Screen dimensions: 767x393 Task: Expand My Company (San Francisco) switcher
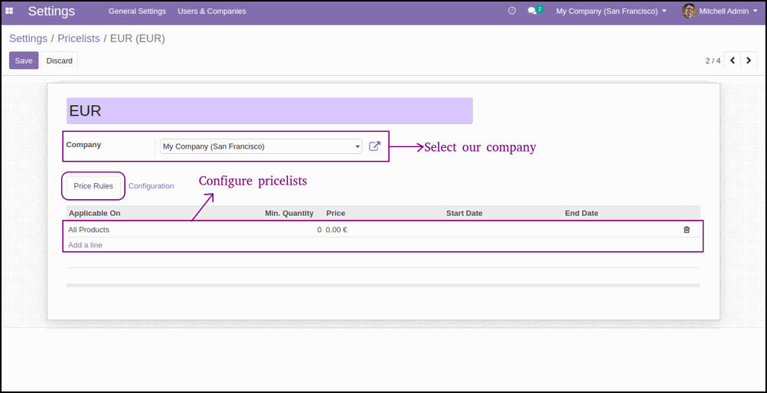click(x=612, y=11)
